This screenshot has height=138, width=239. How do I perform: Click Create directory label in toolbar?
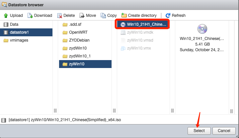point(142,16)
